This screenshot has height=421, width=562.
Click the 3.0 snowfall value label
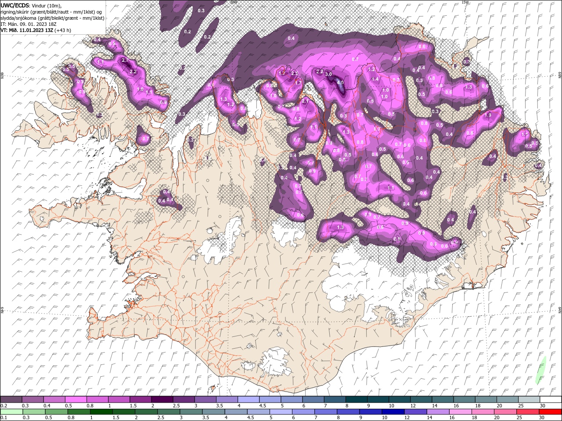[328, 74]
